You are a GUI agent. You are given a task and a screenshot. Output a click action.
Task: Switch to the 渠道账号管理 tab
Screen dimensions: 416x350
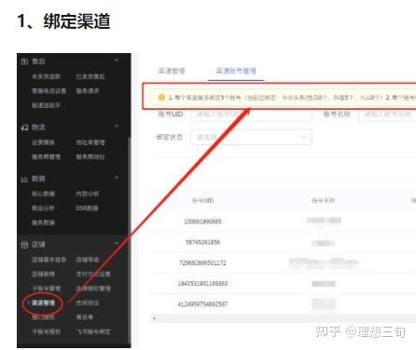point(236,71)
